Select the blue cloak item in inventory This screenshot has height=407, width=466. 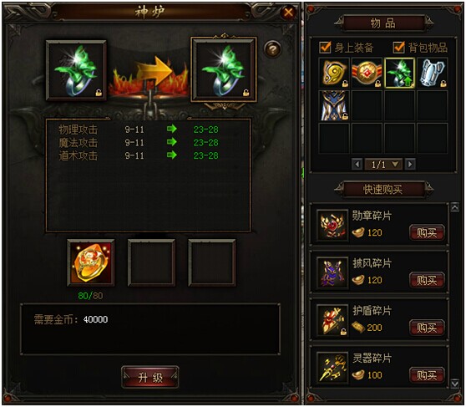[334, 105]
